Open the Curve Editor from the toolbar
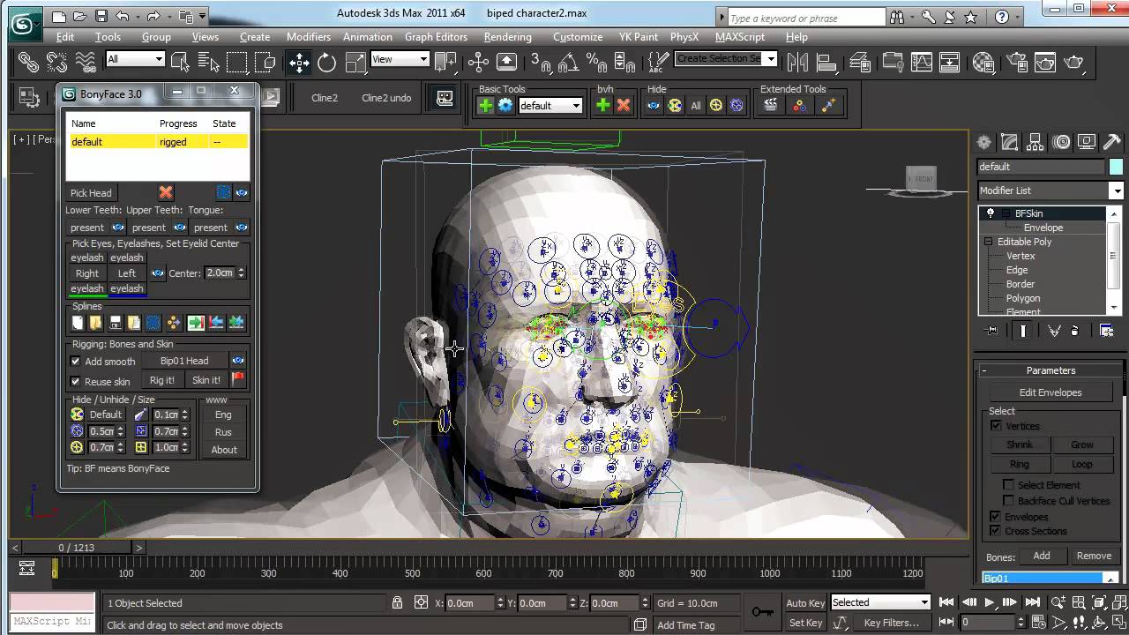This screenshot has height=635, width=1129. (922, 62)
